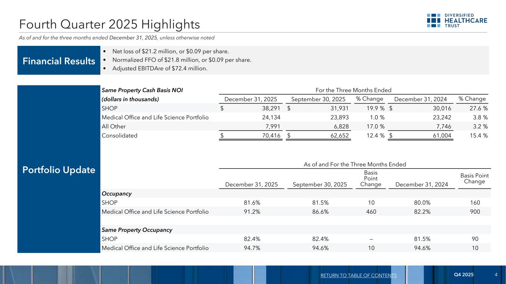Click the 'Financial Results' section label
This screenshot has width=506, height=284.
click(x=59, y=61)
